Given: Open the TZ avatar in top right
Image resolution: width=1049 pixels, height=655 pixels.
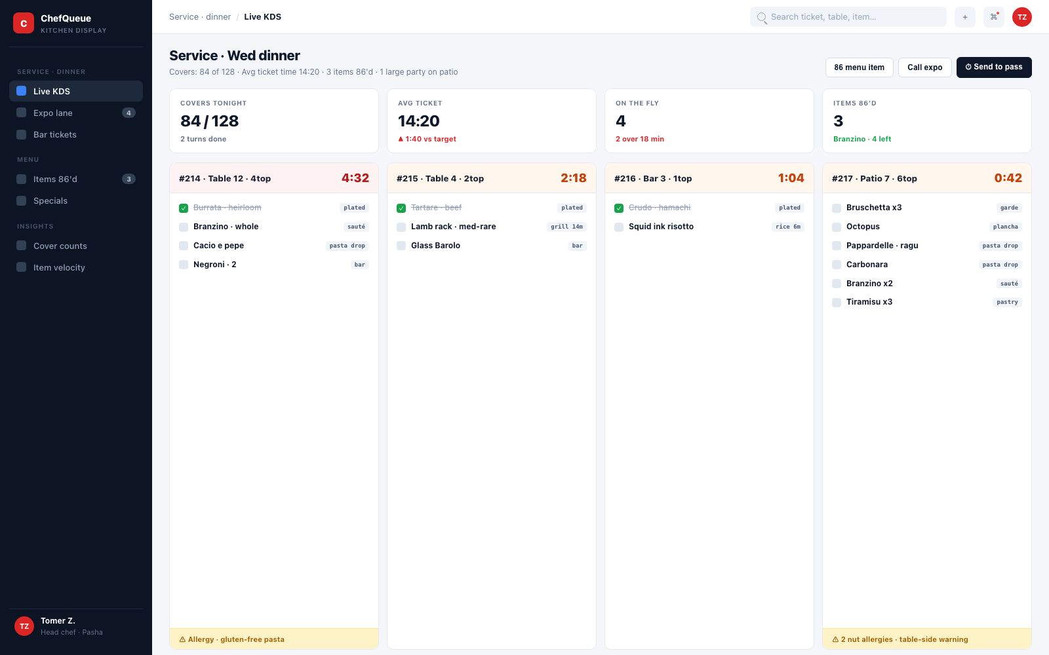Looking at the screenshot, I should [x=1022, y=17].
